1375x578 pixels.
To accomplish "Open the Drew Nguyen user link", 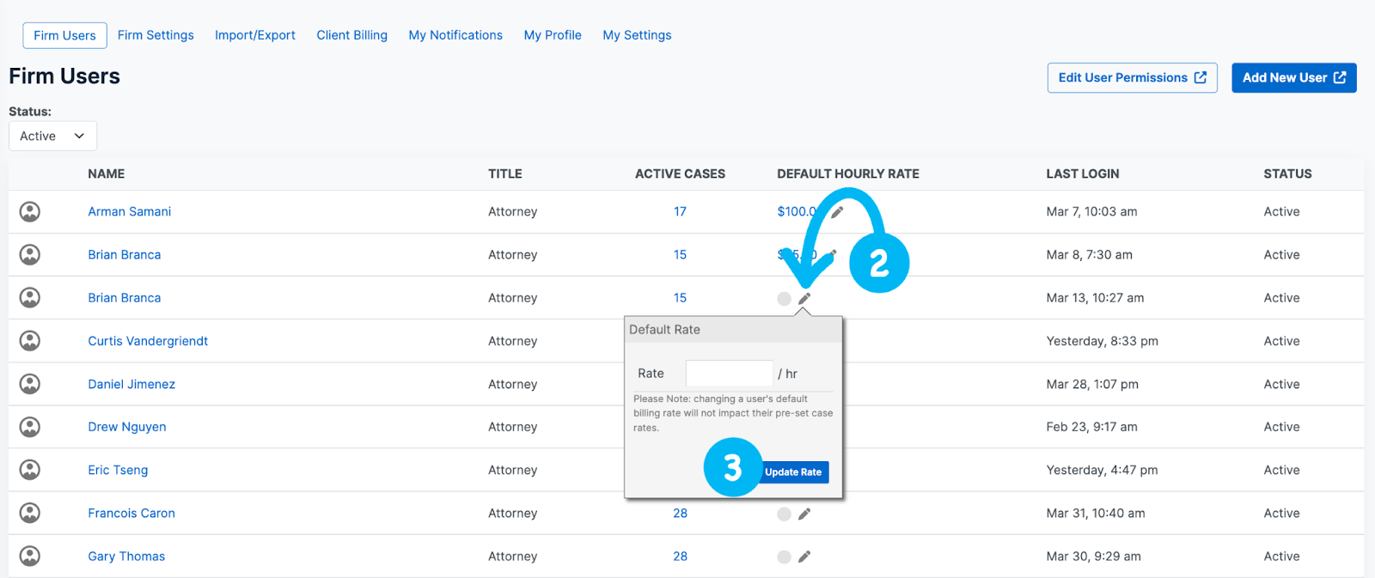I will [127, 427].
